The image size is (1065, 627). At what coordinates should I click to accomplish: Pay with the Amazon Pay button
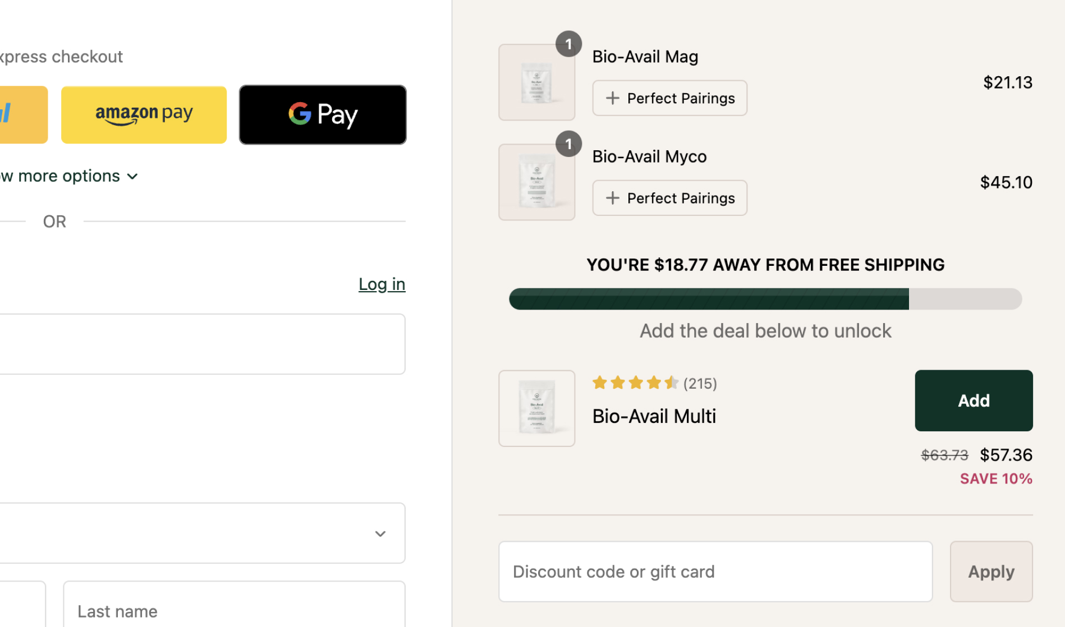pyautogui.click(x=144, y=115)
